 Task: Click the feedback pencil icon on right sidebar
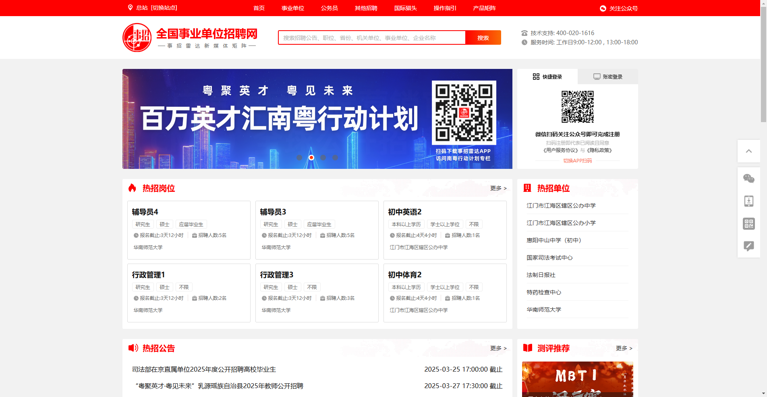tap(749, 246)
